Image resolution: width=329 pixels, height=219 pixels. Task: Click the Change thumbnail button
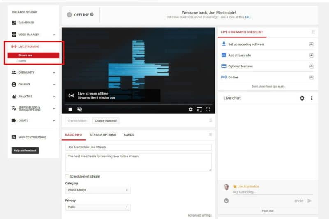[x=106, y=120]
